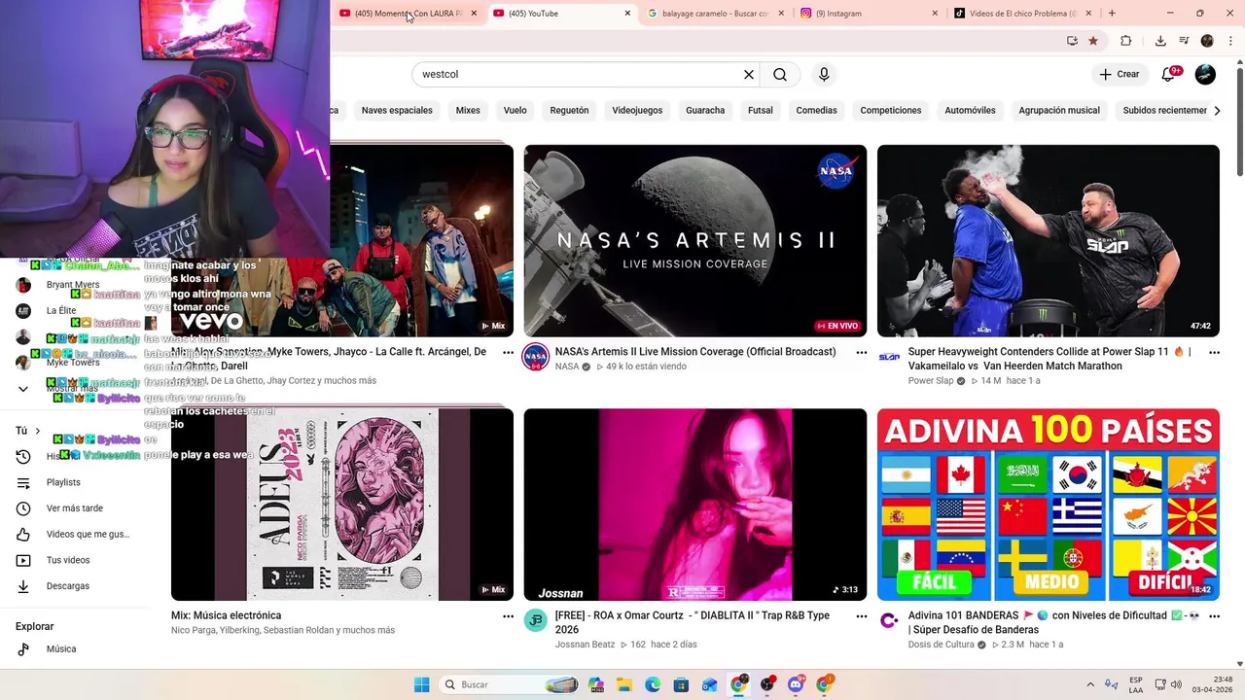Image resolution: width=1245 pixels, height=700 pixels.
Task: Open the Jossnan Beatz channel avatar
Action: (536, 620)
